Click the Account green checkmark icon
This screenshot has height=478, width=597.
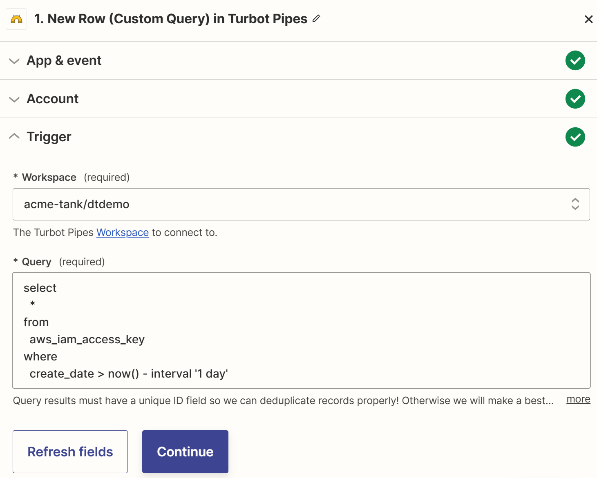click(575, 99)
